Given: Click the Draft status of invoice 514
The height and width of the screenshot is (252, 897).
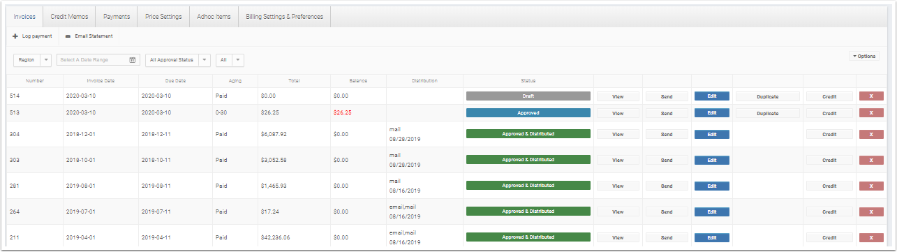Looking at the screenshot, I should [x=528, y=96].
